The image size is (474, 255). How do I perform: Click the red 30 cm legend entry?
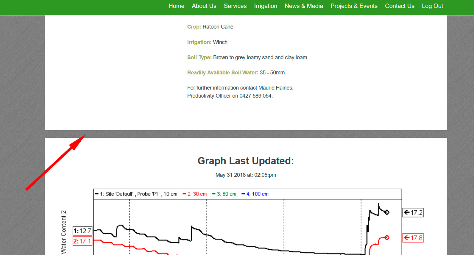point(195,194)
